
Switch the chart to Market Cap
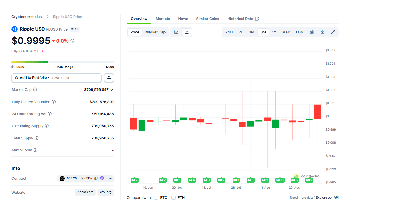(x=155, y=32)
